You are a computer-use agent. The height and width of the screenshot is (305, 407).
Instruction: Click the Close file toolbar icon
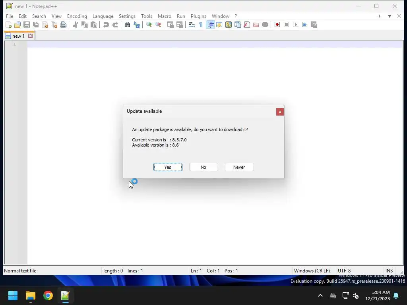point(45,25)
